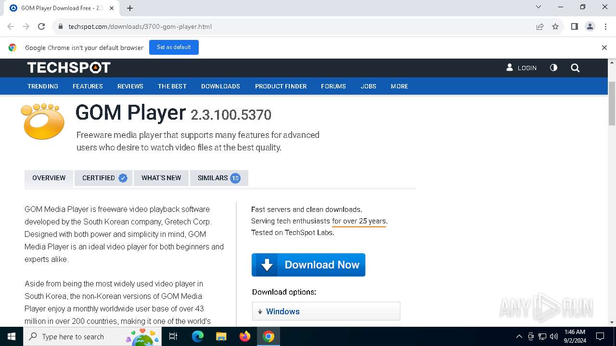
Task: Open Chrome three-dot menu
Action: 605,26
